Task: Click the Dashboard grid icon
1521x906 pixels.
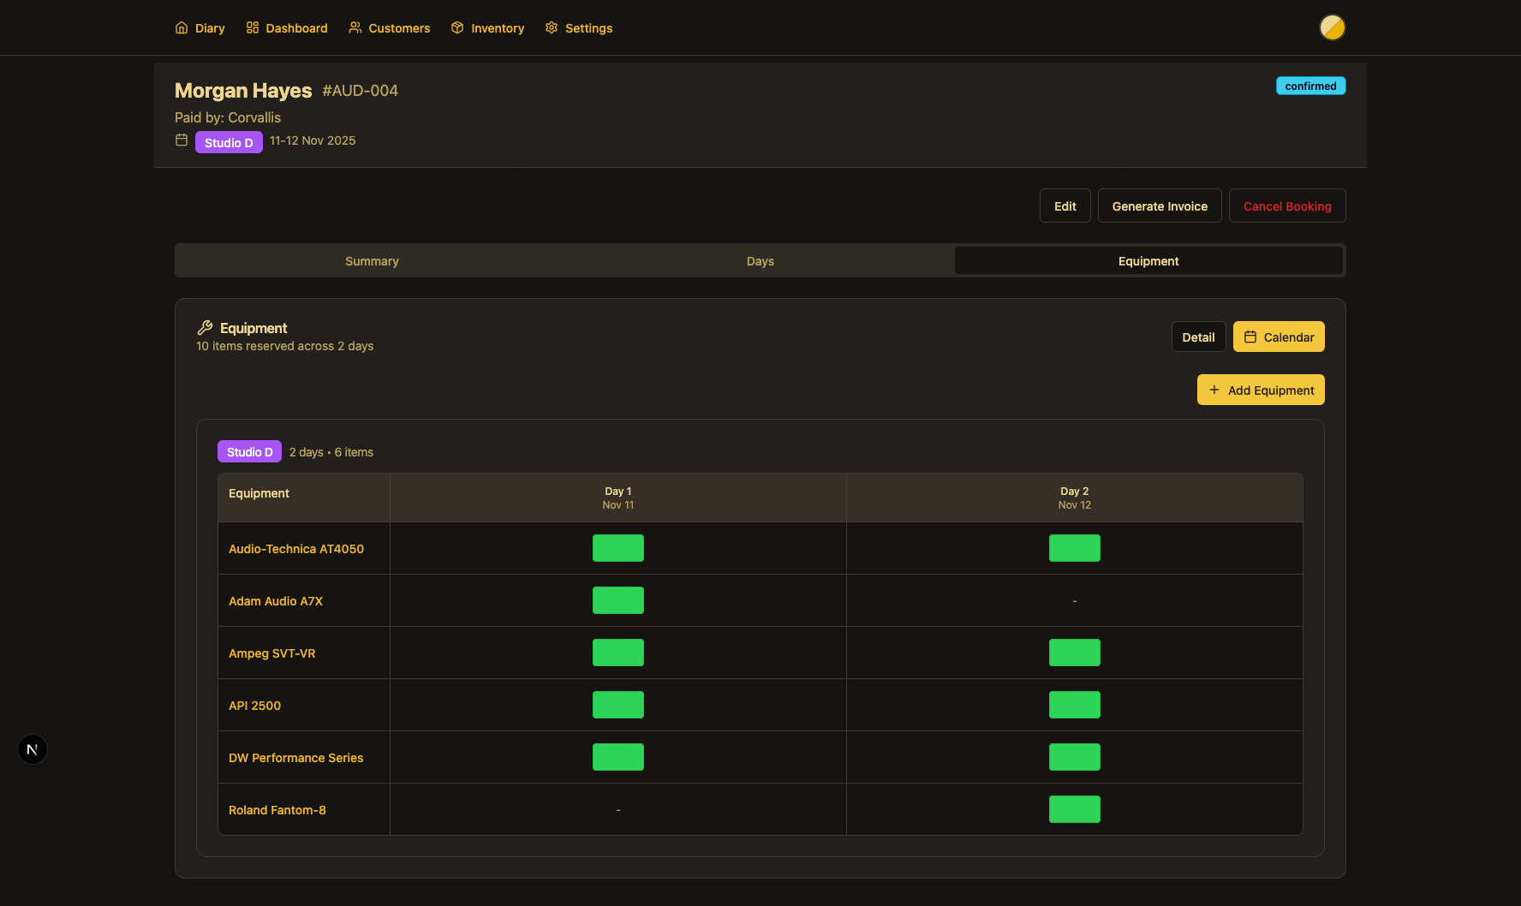Action: tap(253, 27)
